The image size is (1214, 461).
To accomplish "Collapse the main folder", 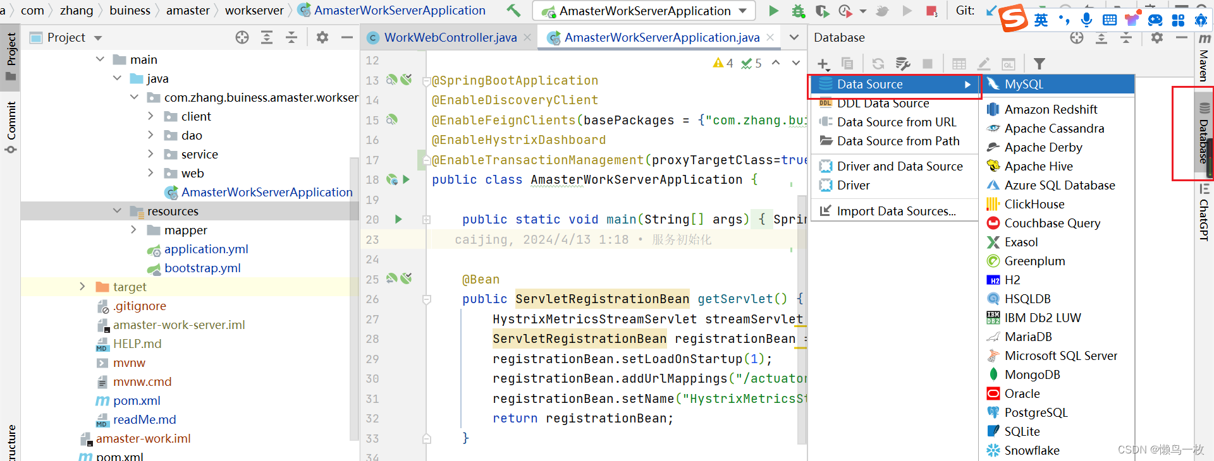I will pos(100,59).
